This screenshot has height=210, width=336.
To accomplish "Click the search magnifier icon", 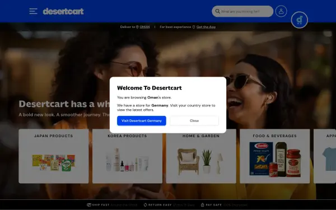I will click(217, 11).
